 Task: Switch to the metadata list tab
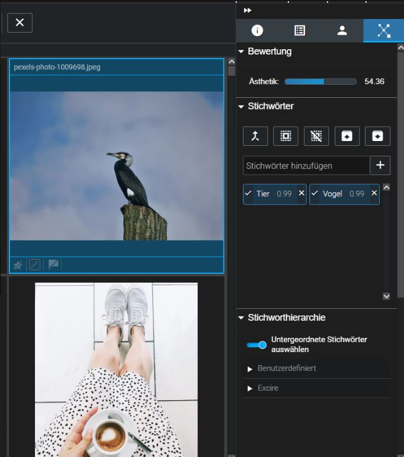(x=300, y=31)
